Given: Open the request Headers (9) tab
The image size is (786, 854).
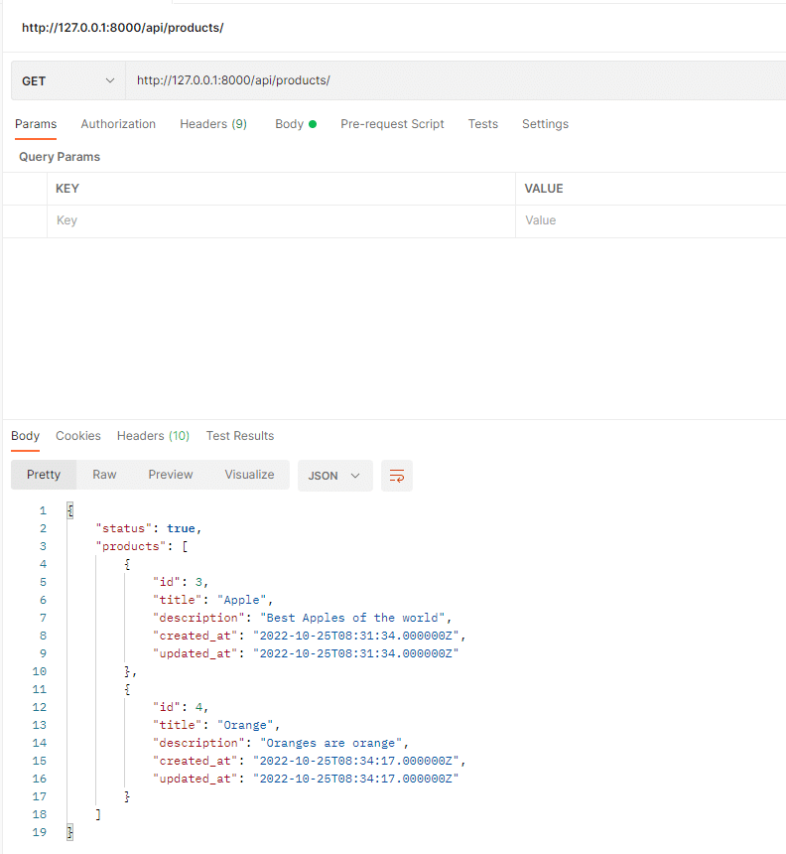Looking at the screenshot, I should [x=212, y=124].
